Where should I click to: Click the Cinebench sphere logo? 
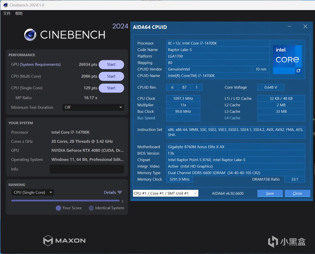point(30,35)
